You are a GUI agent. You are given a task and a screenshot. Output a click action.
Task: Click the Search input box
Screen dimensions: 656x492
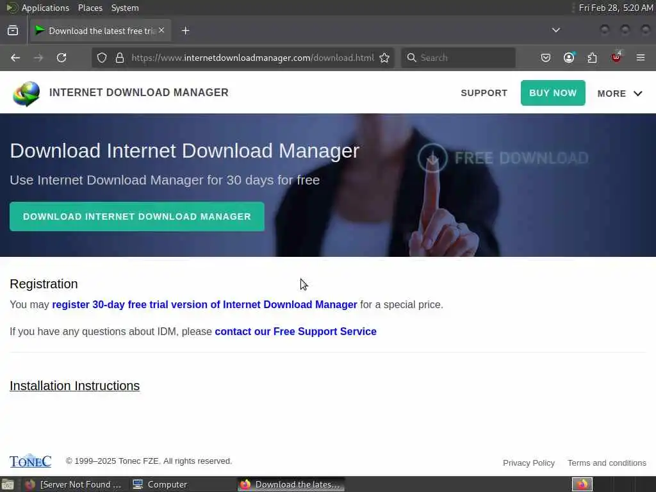tap(458, 58)
